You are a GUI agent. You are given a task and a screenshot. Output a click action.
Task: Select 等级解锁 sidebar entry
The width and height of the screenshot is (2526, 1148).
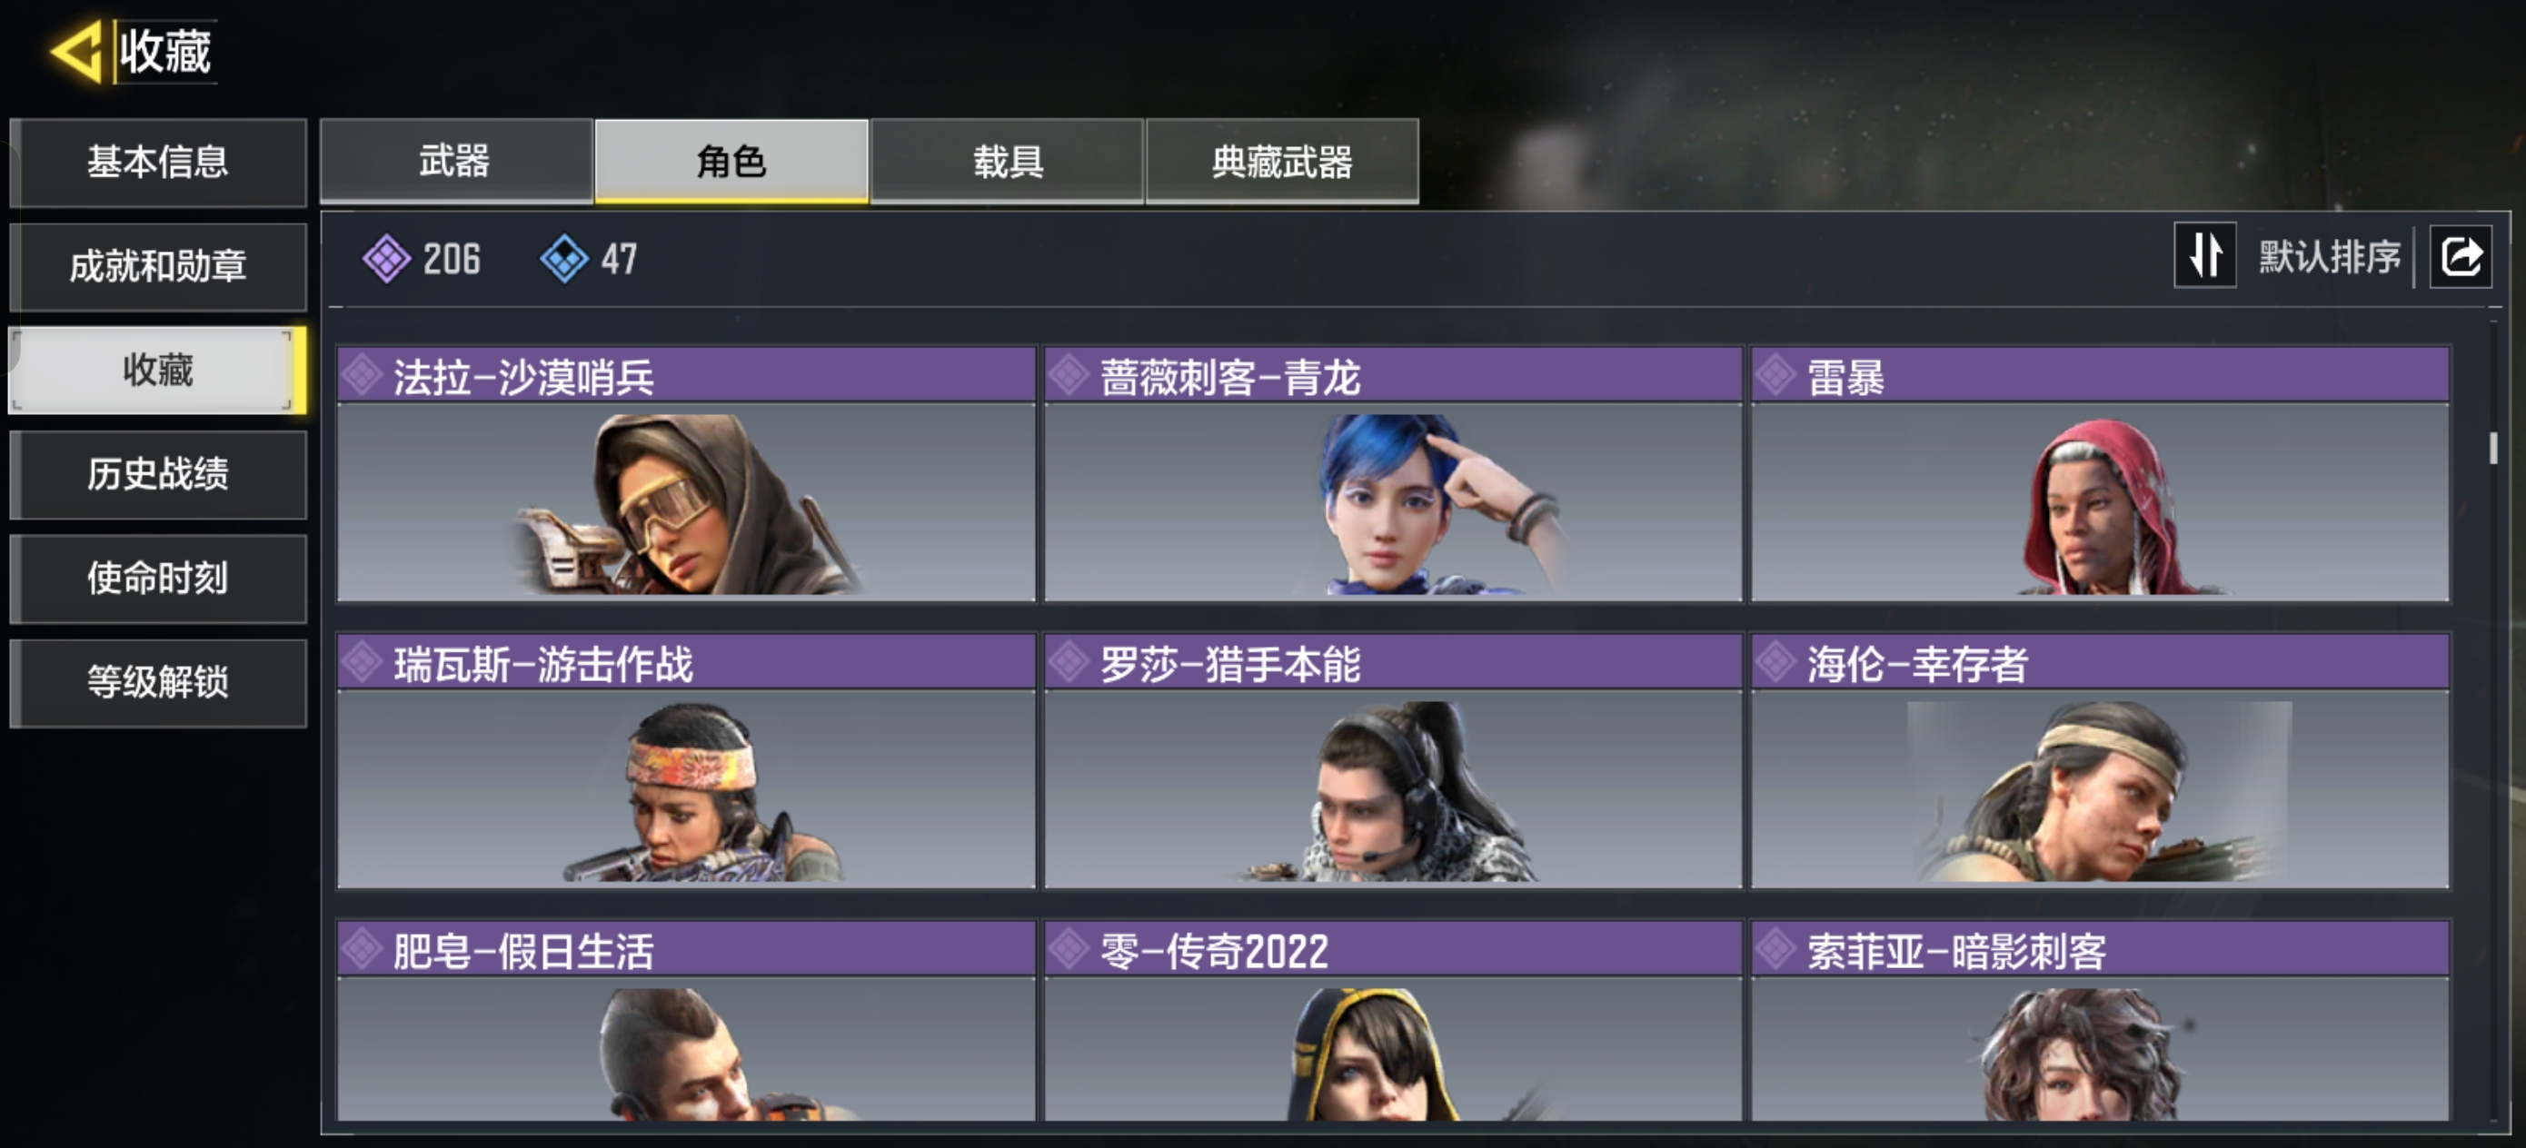click(158, 682)
